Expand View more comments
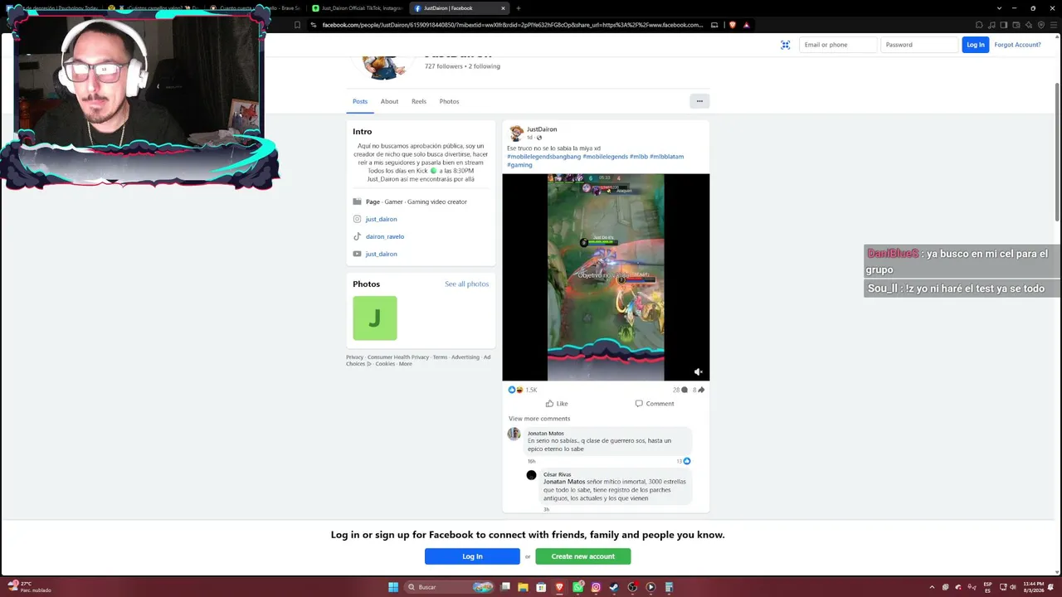Viewport: 1062px width, 597px height. pyautogui.click(x=539, y=419)
